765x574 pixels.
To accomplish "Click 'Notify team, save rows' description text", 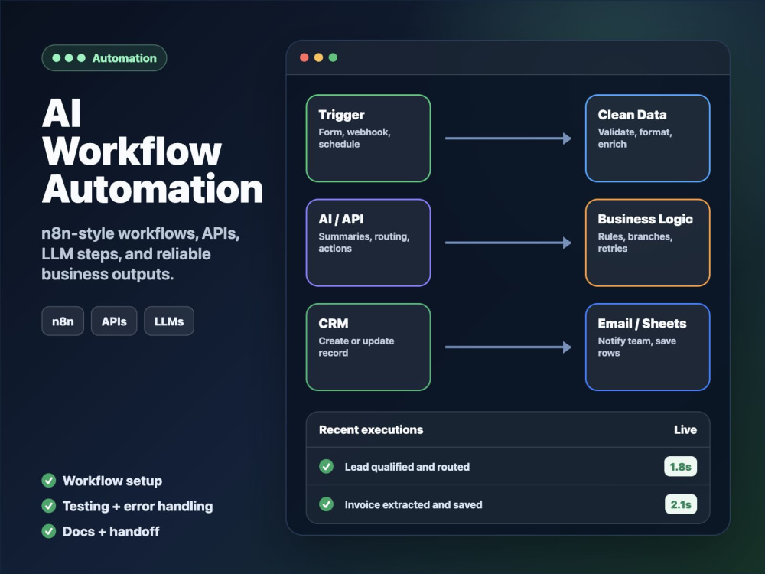I will coord(636,347).
